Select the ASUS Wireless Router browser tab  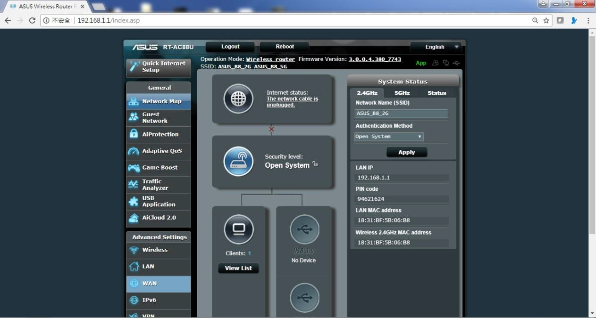(46, 7)
